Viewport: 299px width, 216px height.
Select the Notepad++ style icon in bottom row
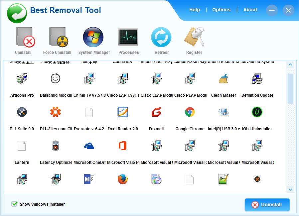[x=223, y=179]
